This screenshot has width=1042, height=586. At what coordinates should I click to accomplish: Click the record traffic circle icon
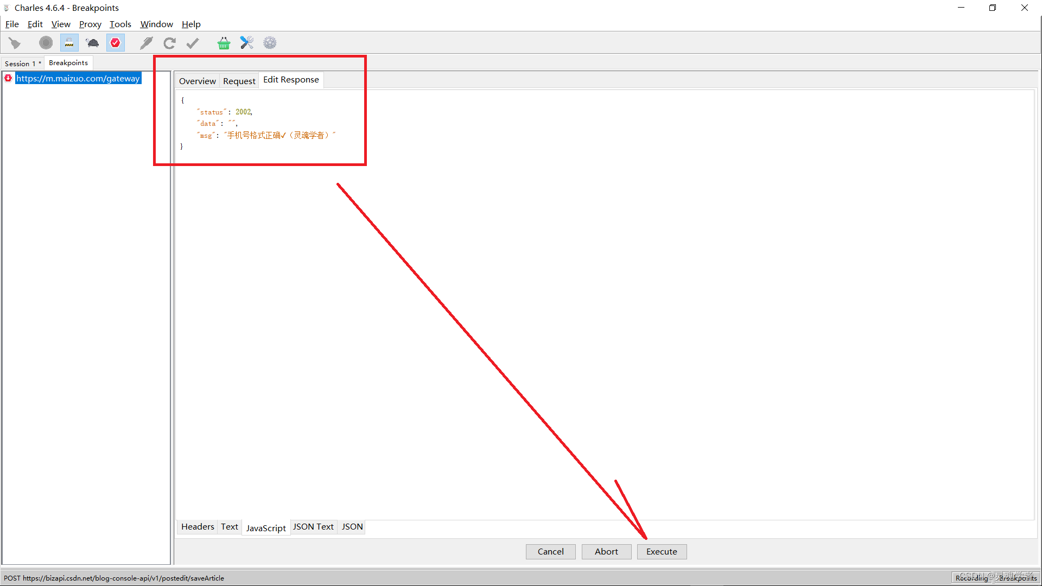pyautogui.click(x=46, y=43)
